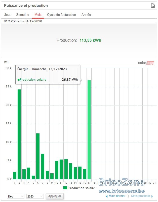Screen dimensions: 158x202
Task: Toggle the Production solaire legend square
Action: pyautogui.click(x=65, y=188)
